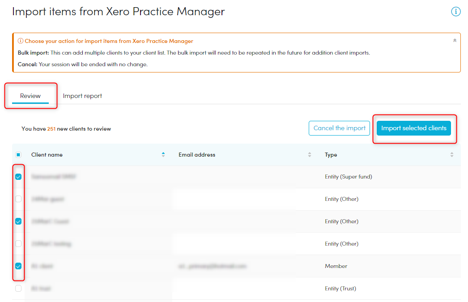This screenshot has width=468, height=302.
Task: Uncheck the Entity (Super fund) row checkbox
Action: coord(18,177)
